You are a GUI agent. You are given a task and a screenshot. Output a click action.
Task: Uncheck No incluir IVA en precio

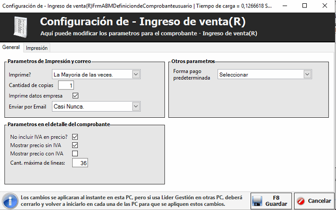point(75,137)
